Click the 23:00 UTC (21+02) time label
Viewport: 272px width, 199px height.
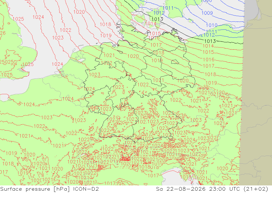239,189
